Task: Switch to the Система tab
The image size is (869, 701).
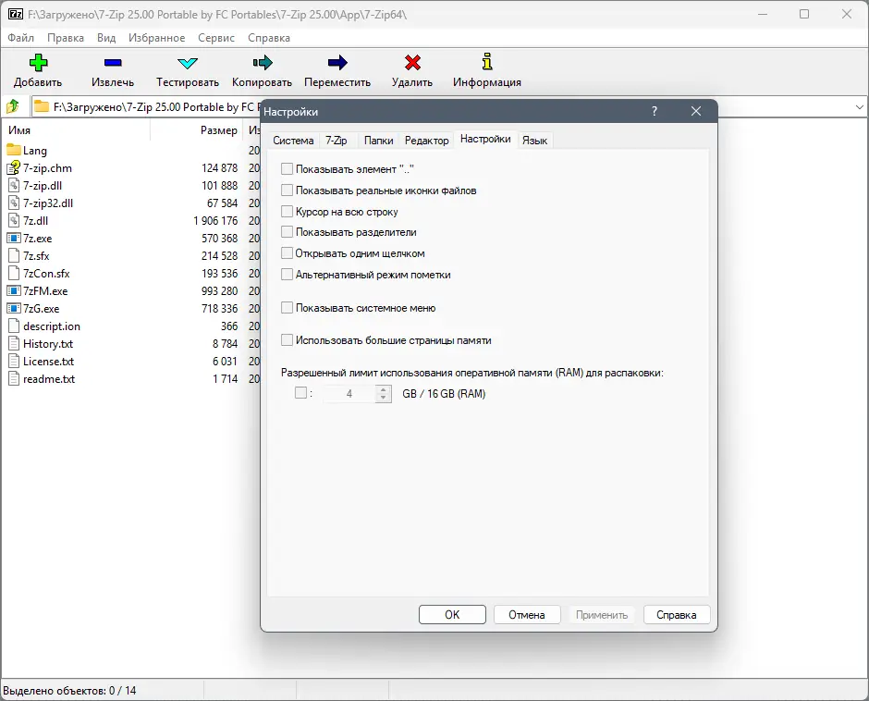Action: (293, 141)
